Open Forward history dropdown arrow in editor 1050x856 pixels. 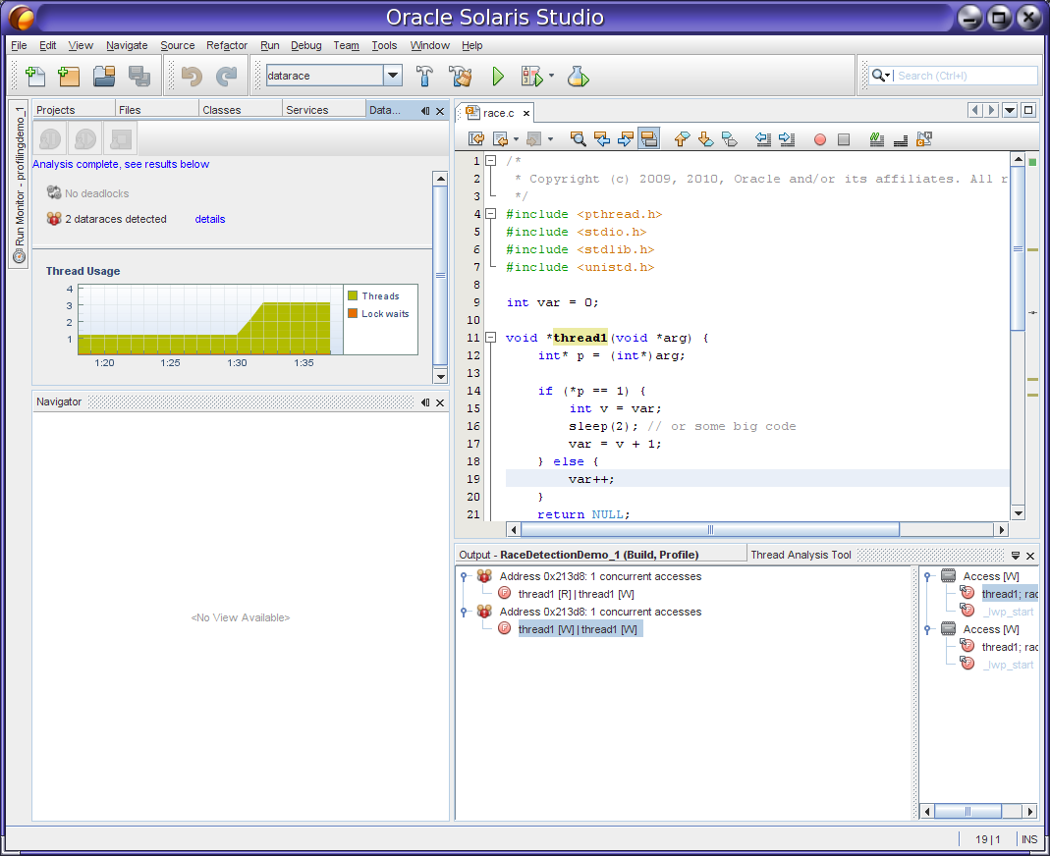click(x=550, y=139)
